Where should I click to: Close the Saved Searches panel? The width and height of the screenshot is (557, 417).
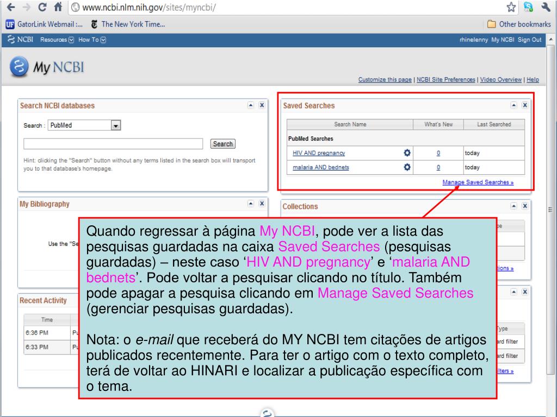tap(525, 105)
